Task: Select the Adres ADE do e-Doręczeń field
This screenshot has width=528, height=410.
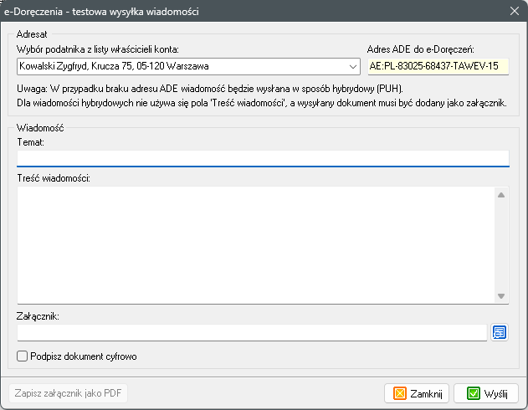Action: [437, 66]
